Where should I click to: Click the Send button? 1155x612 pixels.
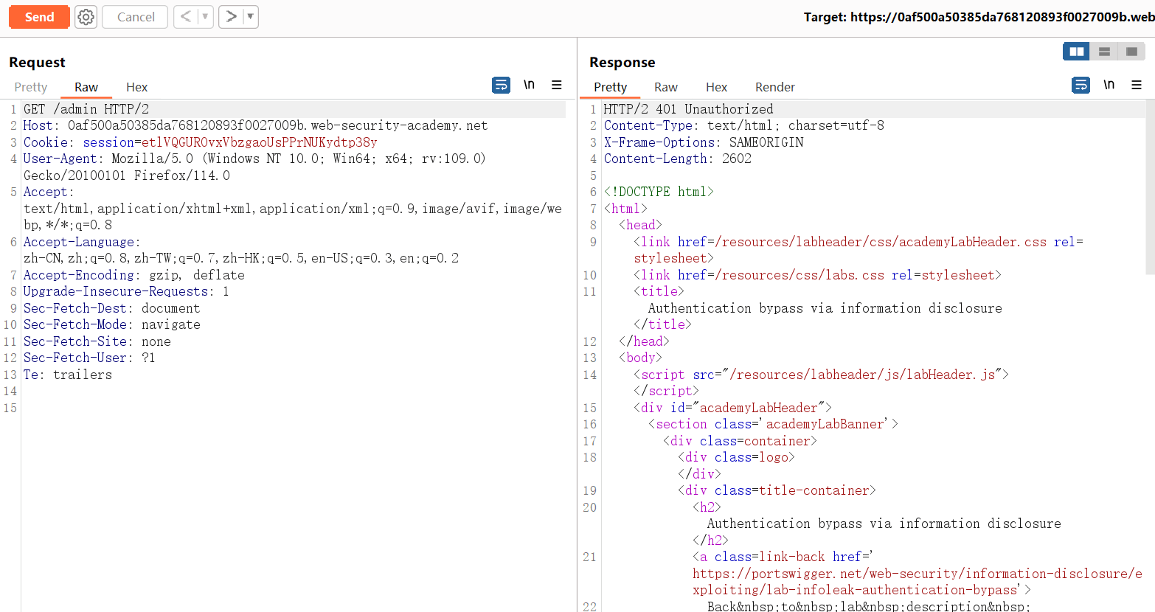(39, 17)
